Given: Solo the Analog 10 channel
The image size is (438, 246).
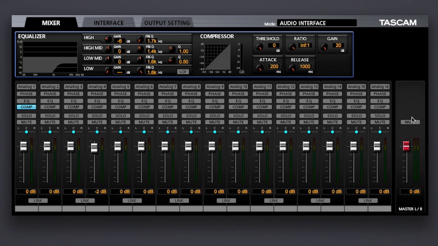Looking at the screenshot, I should (x=239, y=116).
